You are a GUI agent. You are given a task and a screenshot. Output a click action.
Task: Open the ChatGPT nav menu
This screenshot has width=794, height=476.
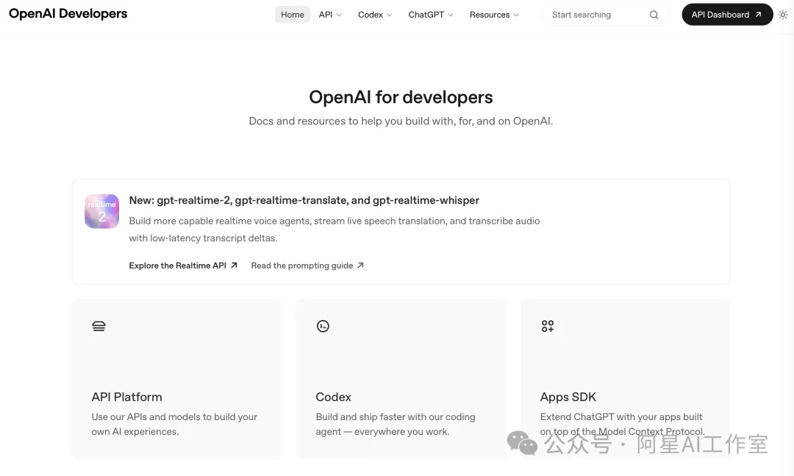click(x=430, y=15)
